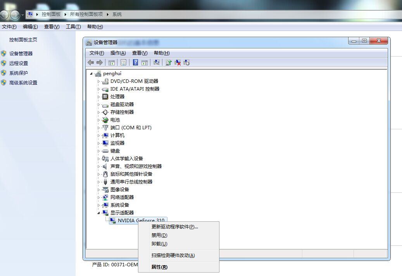Select the 端口 (COM 和 LPT) port icon
Screen dimensions: 402x276
point(105,127)
